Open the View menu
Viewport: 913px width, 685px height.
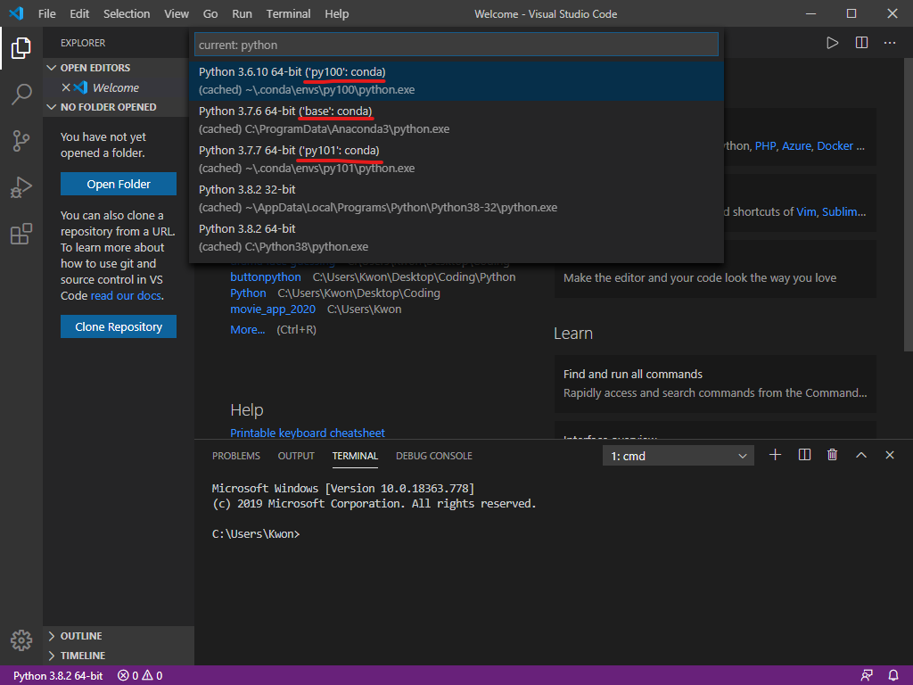click(x=177, y=13)
